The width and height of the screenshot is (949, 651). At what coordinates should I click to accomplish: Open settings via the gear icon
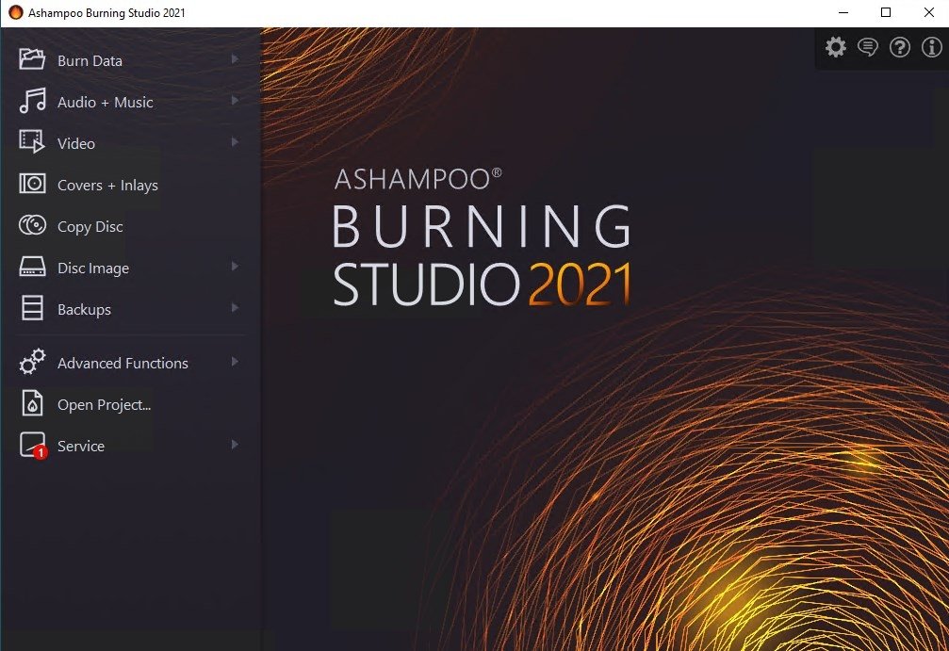tap(836, 47)
